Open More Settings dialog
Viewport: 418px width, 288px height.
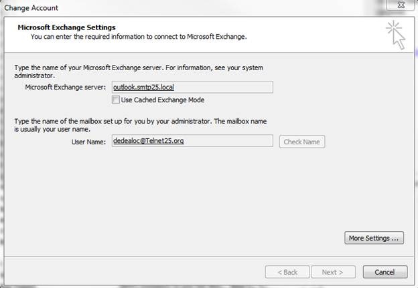pos(374,238)
